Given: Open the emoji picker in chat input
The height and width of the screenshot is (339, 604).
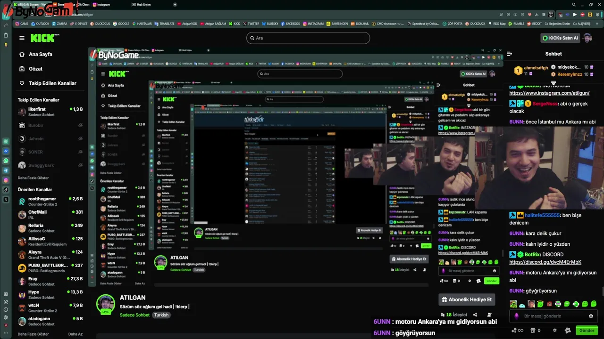Looking at the screenshot, I should coord(591,316).
